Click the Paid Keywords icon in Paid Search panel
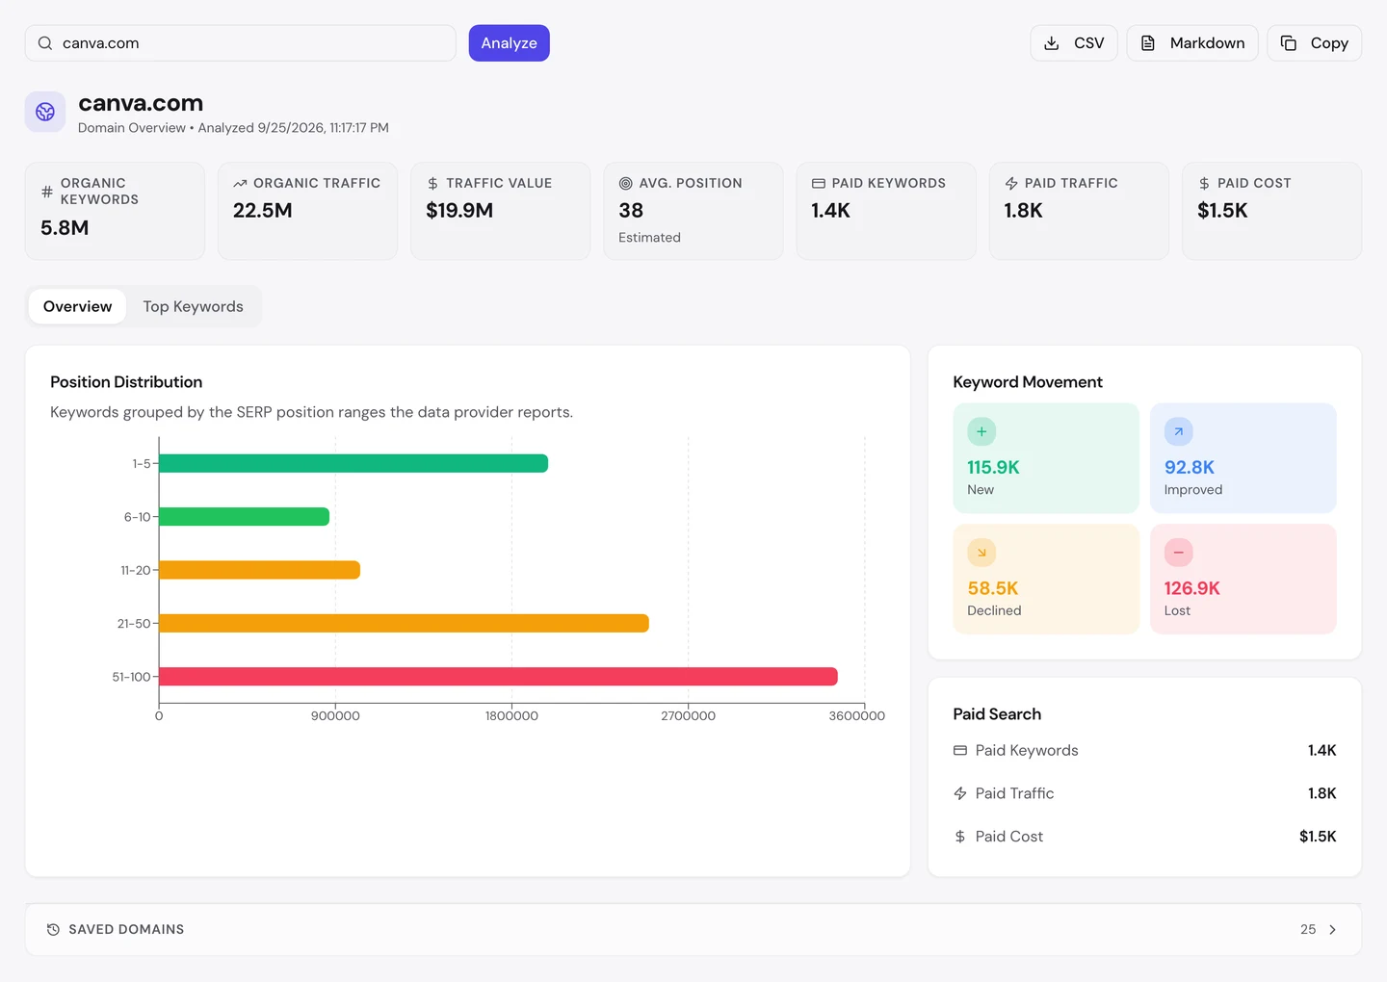 pos(960,750)
